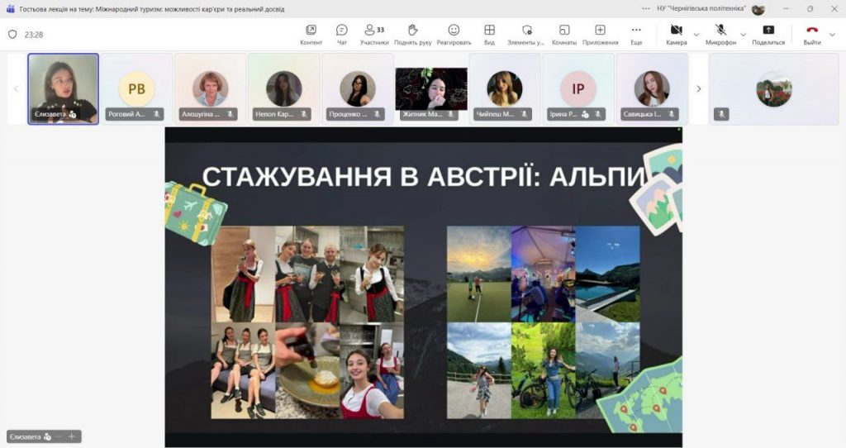Expand the camera options arrow
Image resolution: width=846 pixels, height=448 pixels.
696,35
